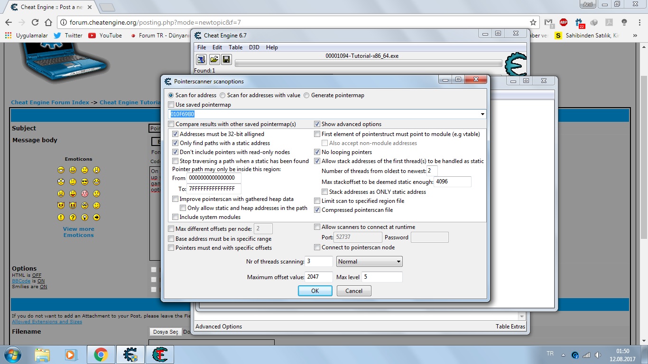This screenshot has width=648, height=364.
Task: Open Cheat Engine from the taskbar
Action: 130,355
